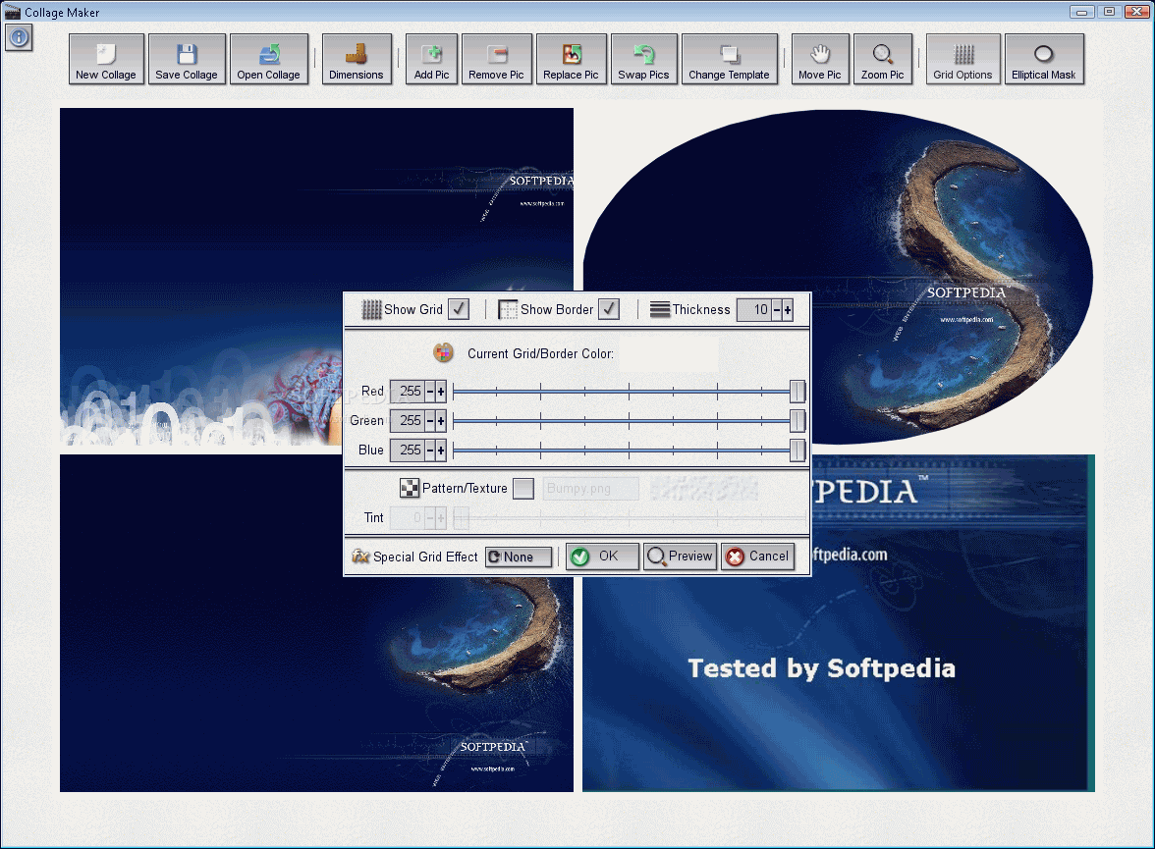The width and height of the screenshot is (1155, 849).
Task: Increase Thickness with plus button
Action: point(788,310)
